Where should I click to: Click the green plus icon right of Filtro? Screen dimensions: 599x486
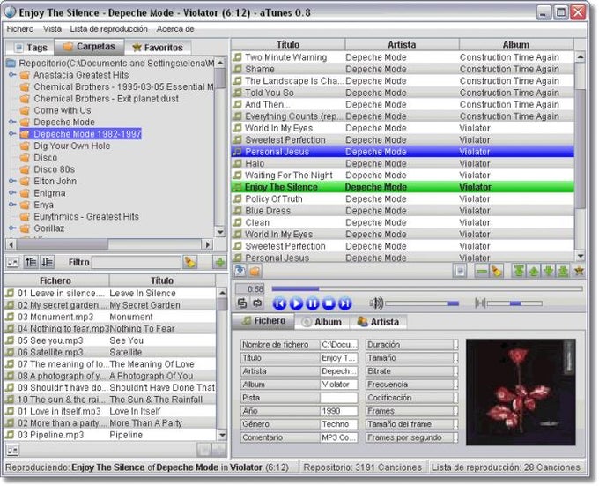click(219, 262)
